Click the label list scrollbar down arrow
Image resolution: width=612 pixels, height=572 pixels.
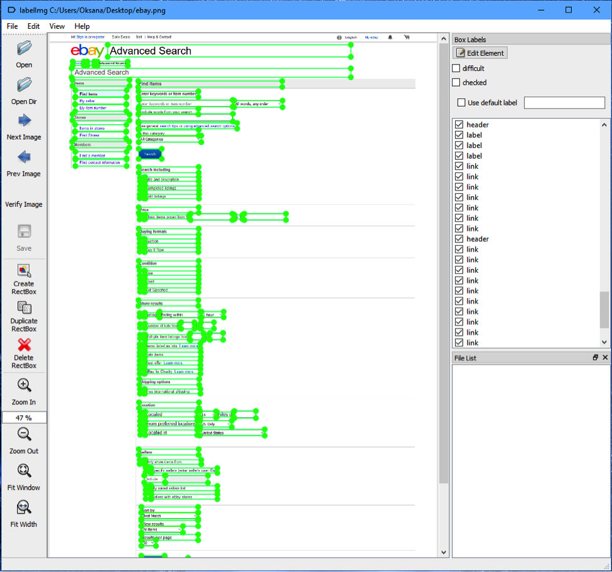pos(604,342)
